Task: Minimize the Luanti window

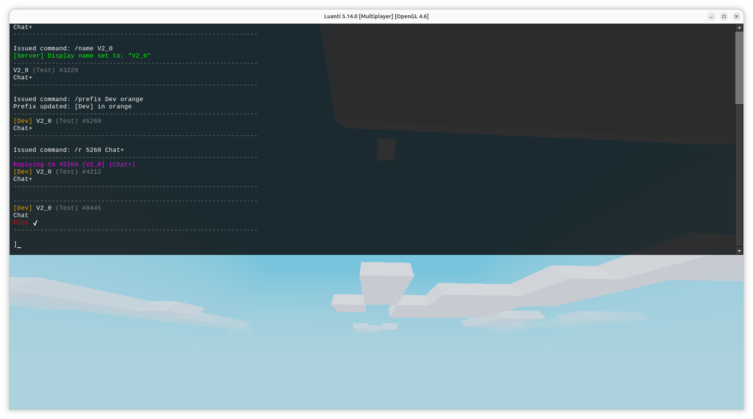Action: 711,16
